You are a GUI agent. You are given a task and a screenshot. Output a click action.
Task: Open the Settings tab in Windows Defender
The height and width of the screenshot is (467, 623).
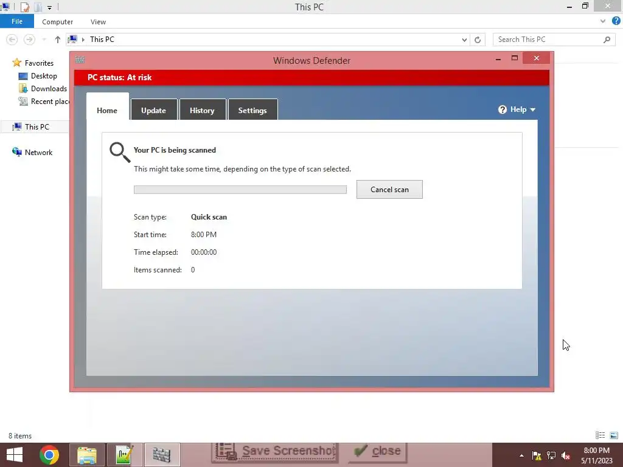pyautogui.click(x=252, y=109)
